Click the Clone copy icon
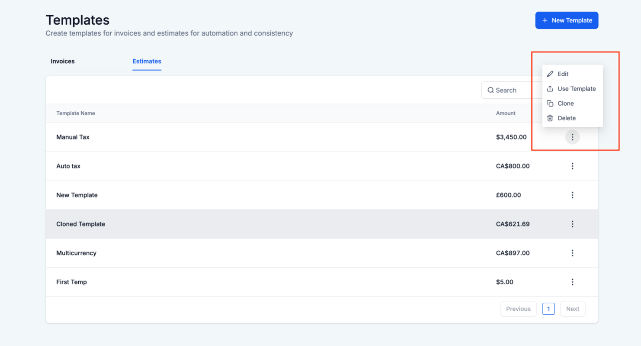Image resolution: width=641 pixels, height=346 pixels. pos(550,103)
